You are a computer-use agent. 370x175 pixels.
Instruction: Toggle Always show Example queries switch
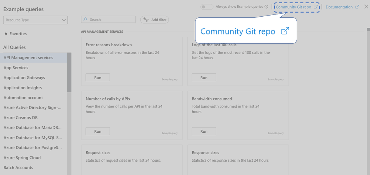click(x=207, y=7)
